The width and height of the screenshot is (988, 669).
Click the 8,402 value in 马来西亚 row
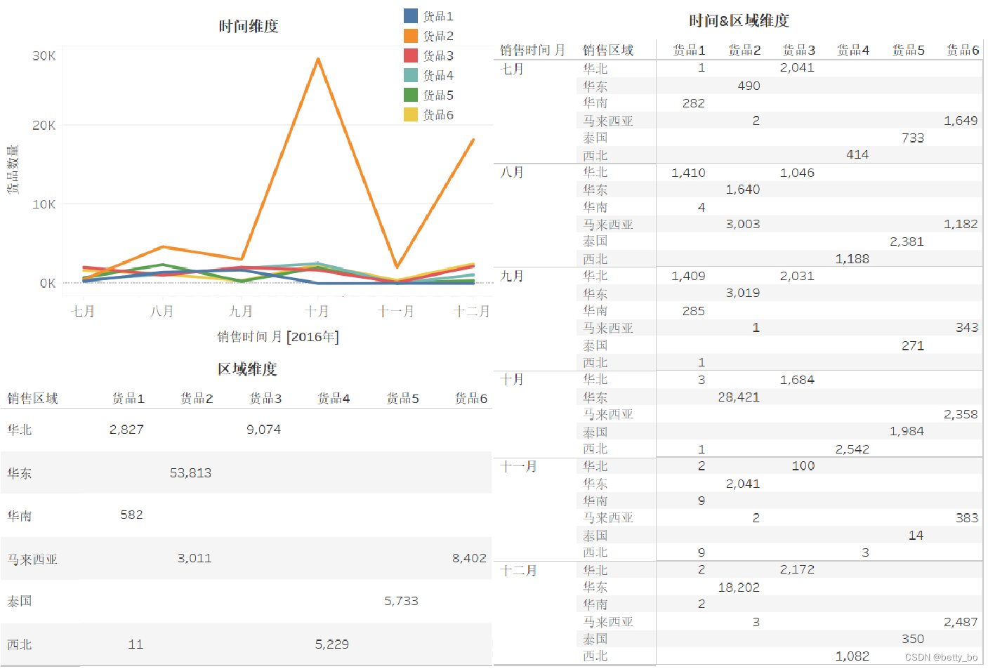(469, 558)
